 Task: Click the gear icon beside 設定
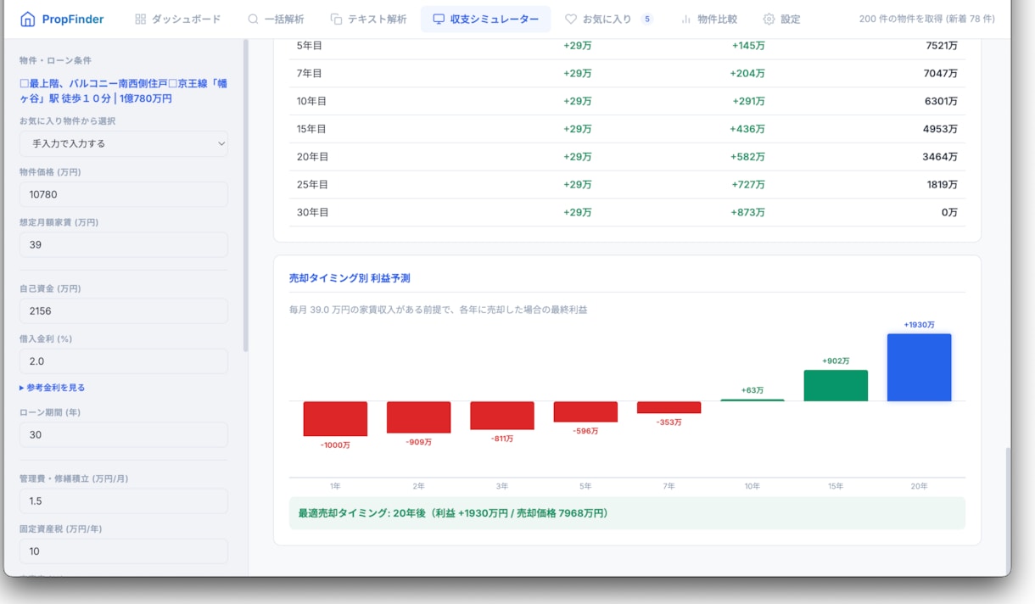[769, 19]
